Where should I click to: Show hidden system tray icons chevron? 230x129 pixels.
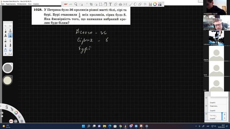click(196, 126)
